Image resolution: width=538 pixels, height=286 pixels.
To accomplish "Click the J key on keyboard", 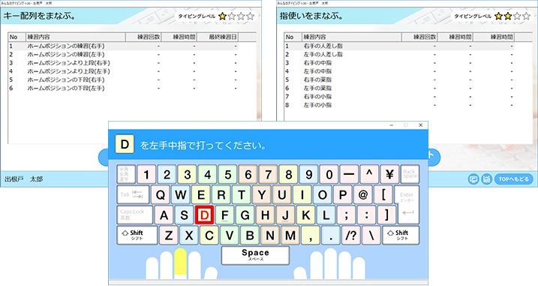I will pos(285,215).
